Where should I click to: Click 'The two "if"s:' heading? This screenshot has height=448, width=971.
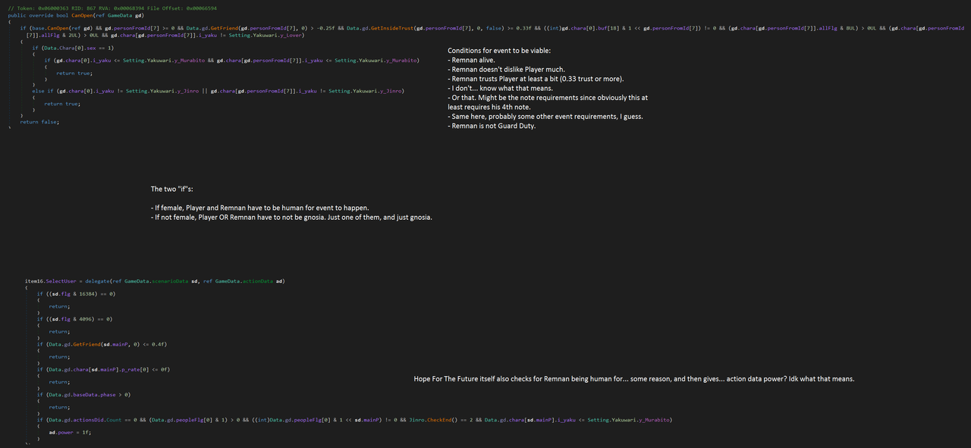tap(171, 189)
